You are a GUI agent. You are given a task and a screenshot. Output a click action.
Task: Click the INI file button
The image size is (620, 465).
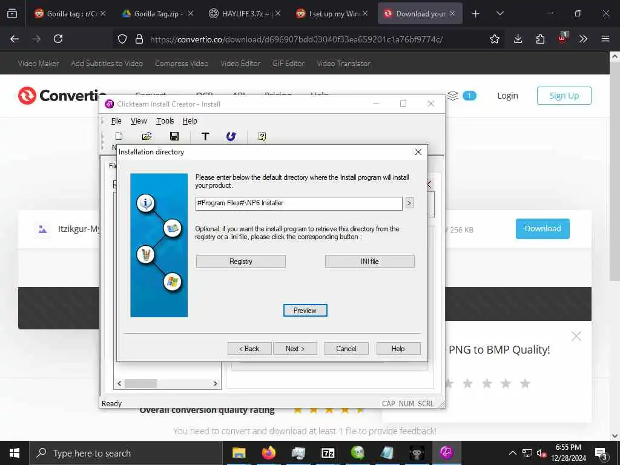(370, 262)
